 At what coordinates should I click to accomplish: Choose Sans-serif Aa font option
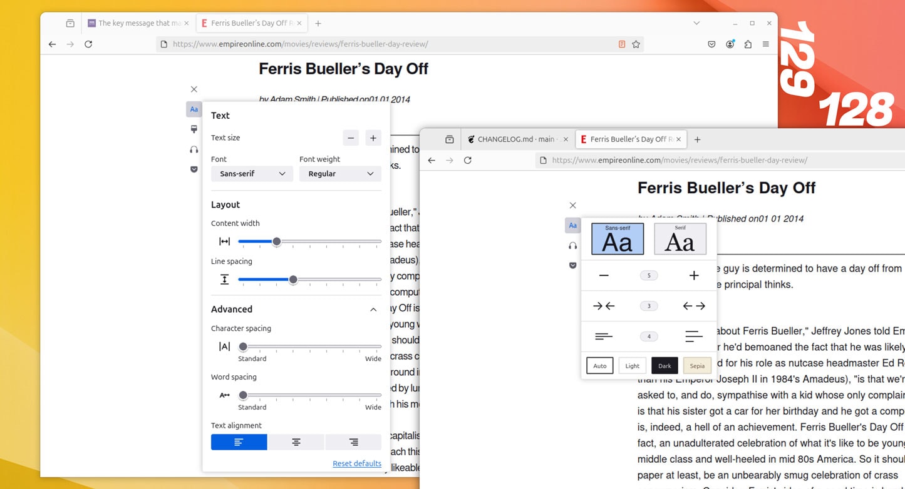coord(618,239)
